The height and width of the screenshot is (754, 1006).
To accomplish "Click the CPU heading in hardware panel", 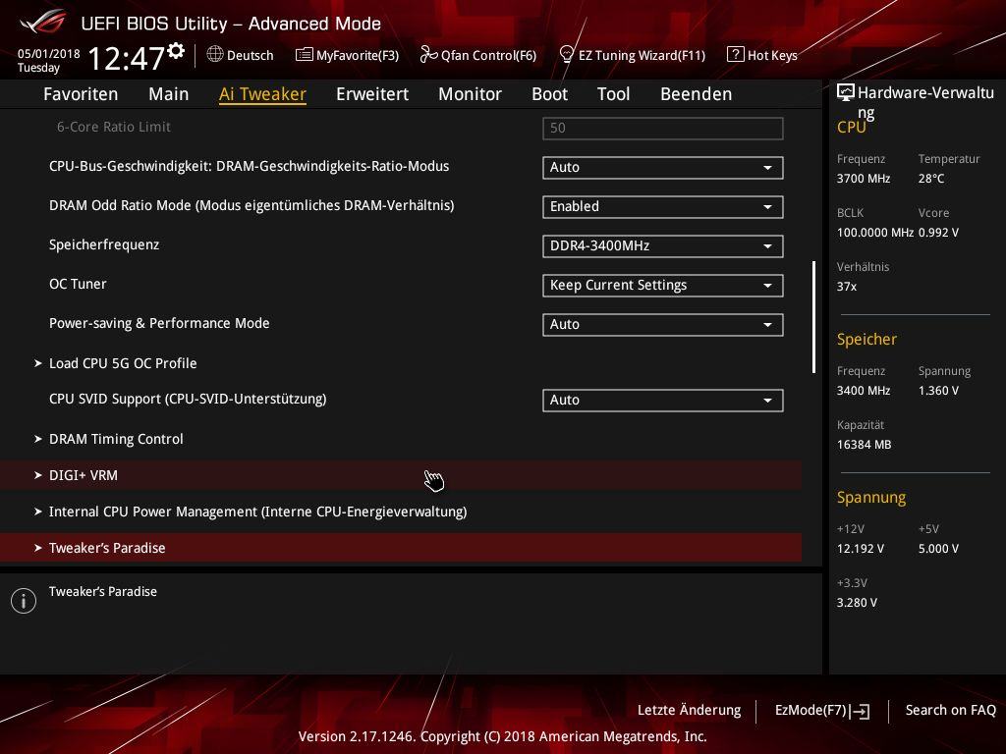I will [852, 128].
